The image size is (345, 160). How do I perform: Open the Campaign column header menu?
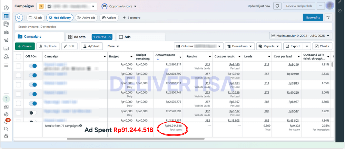click(105, 57)
